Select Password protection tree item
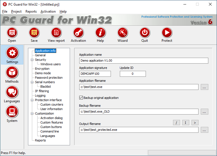Screen dimensions: 217x156 (x=49, y=78)
